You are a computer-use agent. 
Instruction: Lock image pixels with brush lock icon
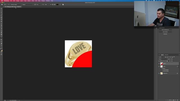pyautogui.click(x=163, y=61)
